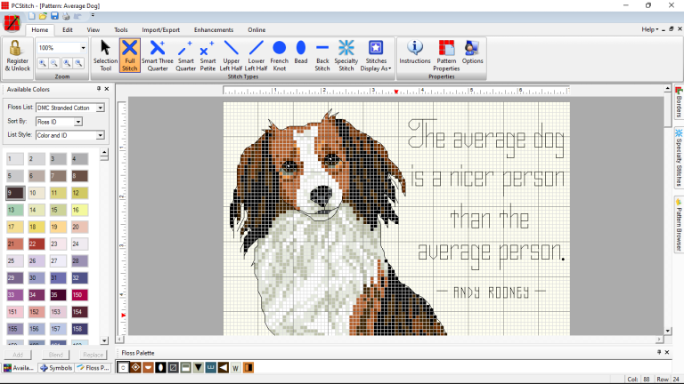Screen dimensions: 684x384
Task: Open the Enhancements ribbon tab
Action: [214, 29]
